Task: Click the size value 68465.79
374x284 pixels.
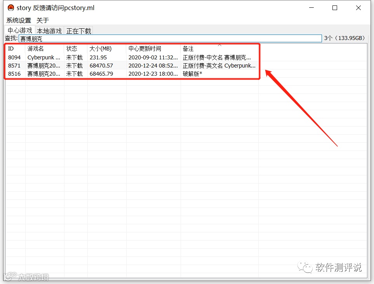Action: click(101, 74)
